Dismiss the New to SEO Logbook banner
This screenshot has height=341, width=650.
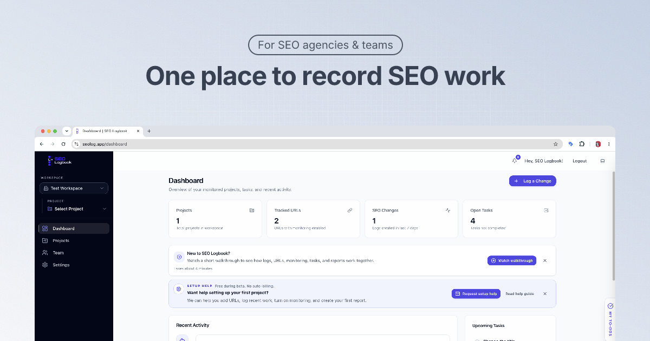(545, 260)
